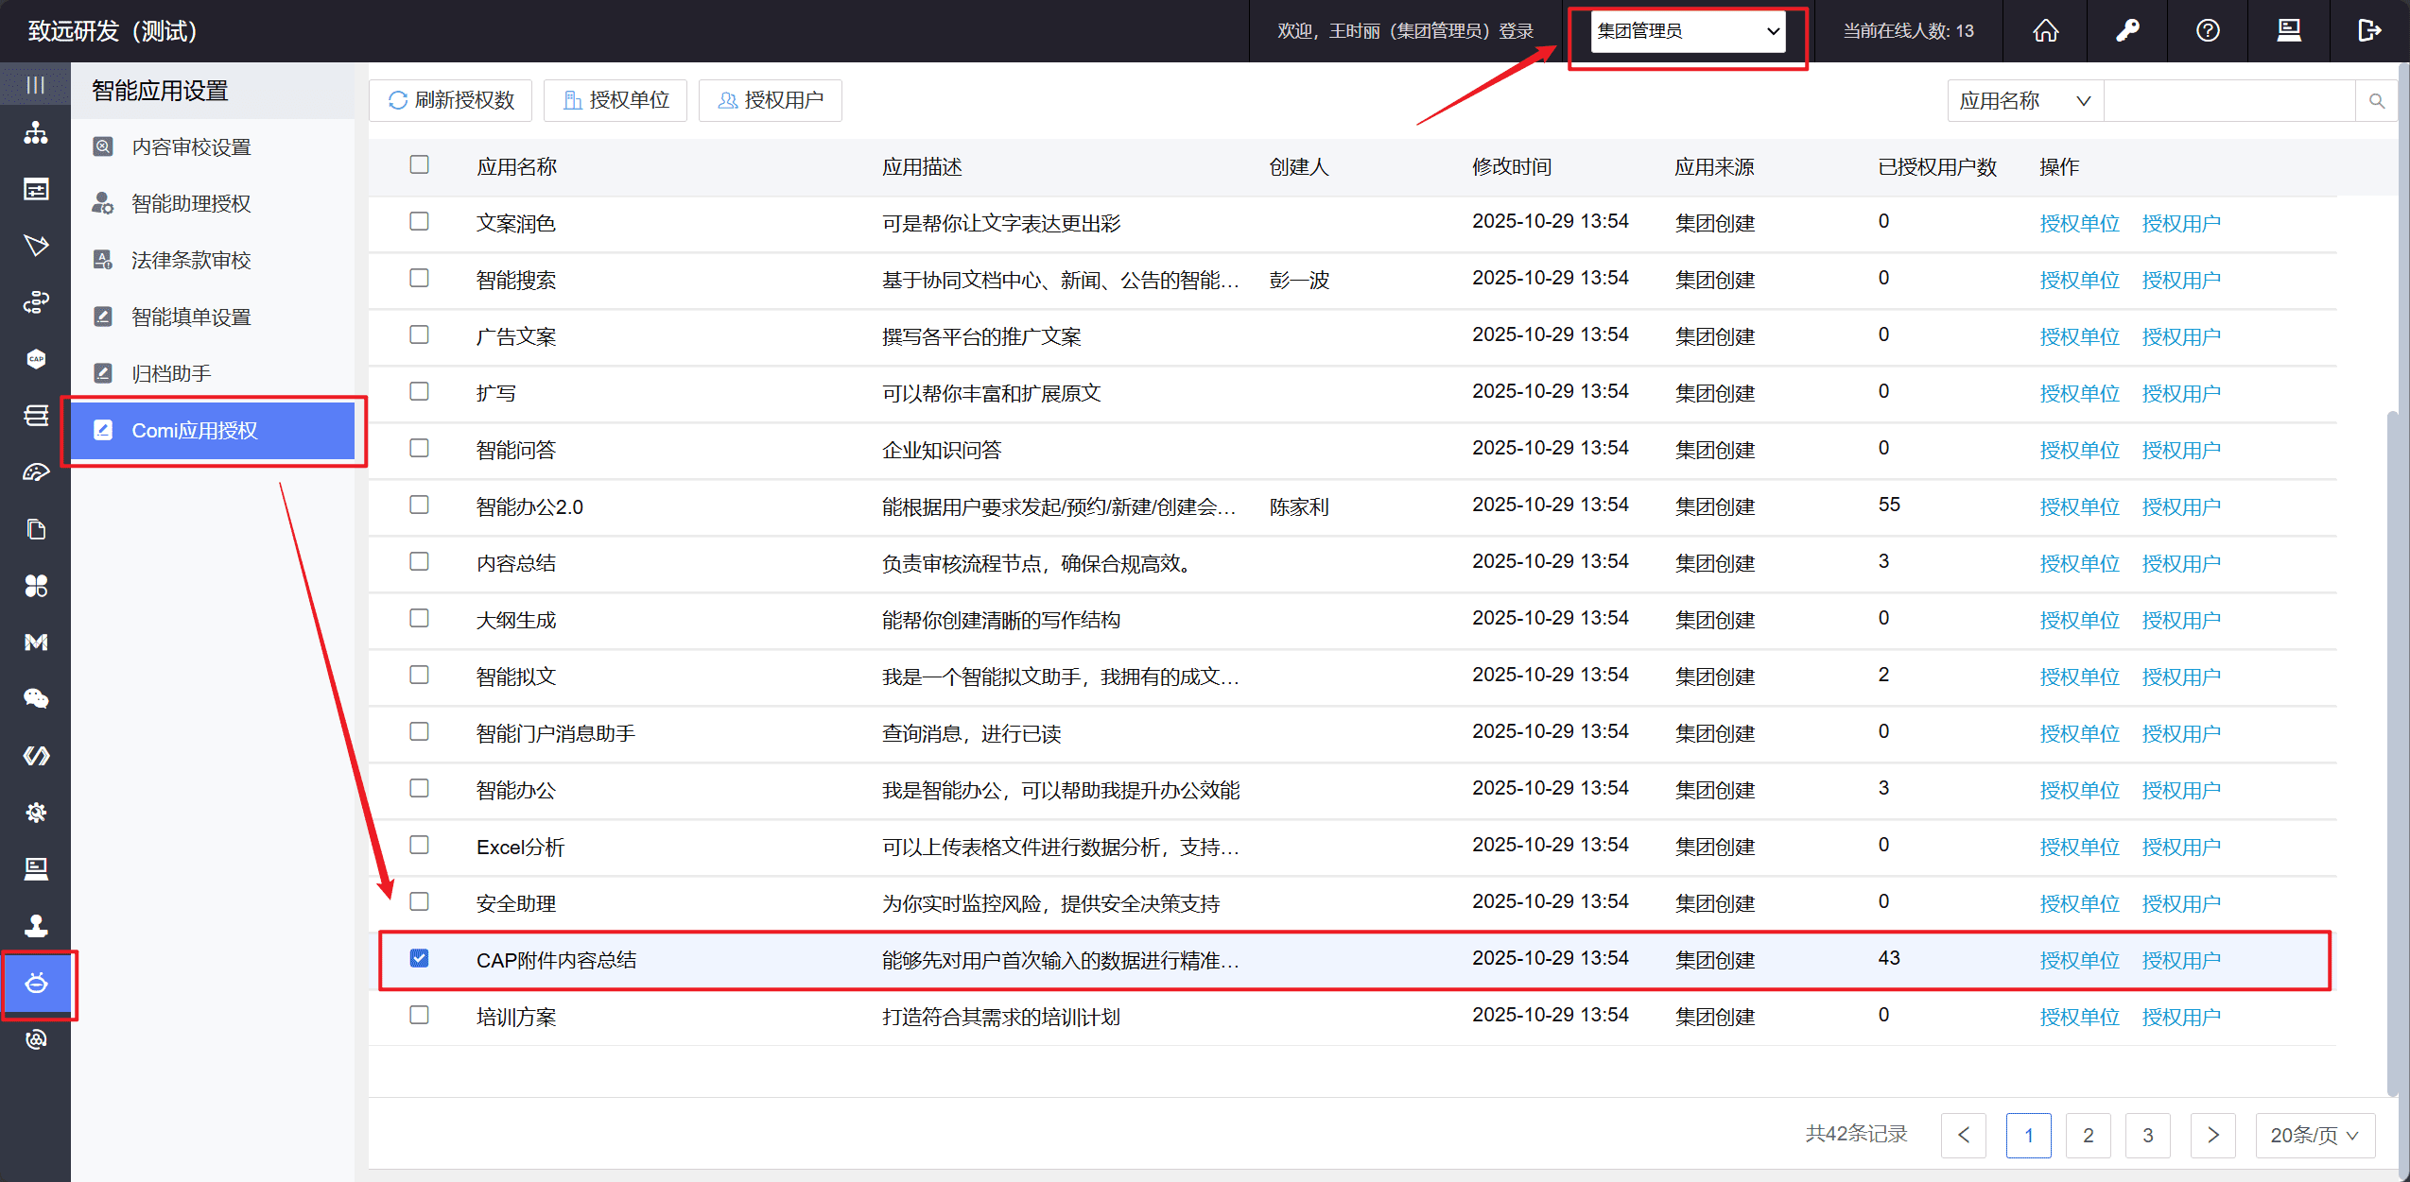The width and height of the screenshot is (2410, 1182).
Task: Select Comi应用授权 menu item
Action: click(213, 431)
